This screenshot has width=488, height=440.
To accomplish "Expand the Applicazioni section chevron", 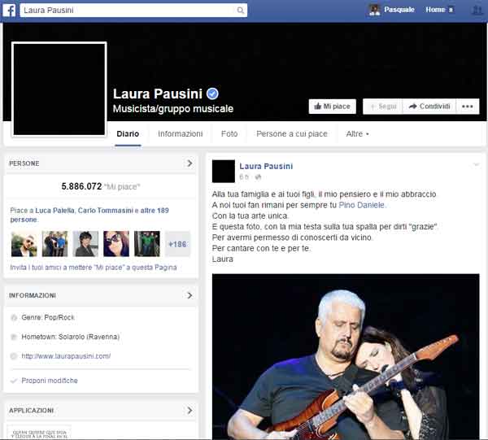I will [190, 411].
